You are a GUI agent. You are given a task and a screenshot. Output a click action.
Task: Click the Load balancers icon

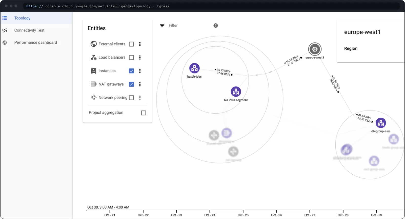click(x=94, y=57)
